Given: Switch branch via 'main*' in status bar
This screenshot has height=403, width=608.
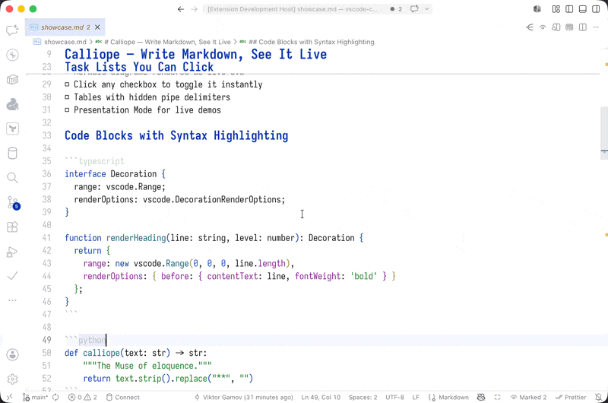Looking at the screenshot, I should coord(35,397).
